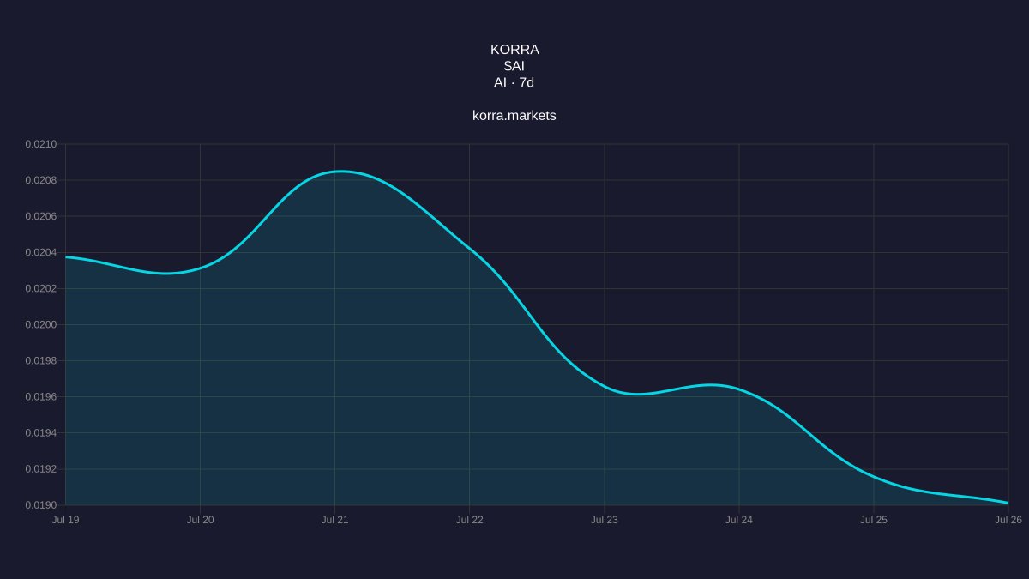Click the Jul 22 x-axis label

pyautogui.click(x=469, y=520)
